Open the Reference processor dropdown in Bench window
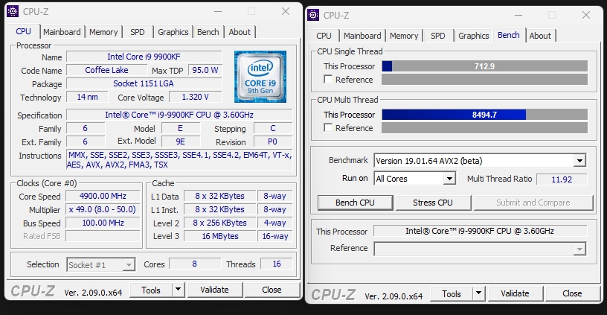 pos(579,249)
